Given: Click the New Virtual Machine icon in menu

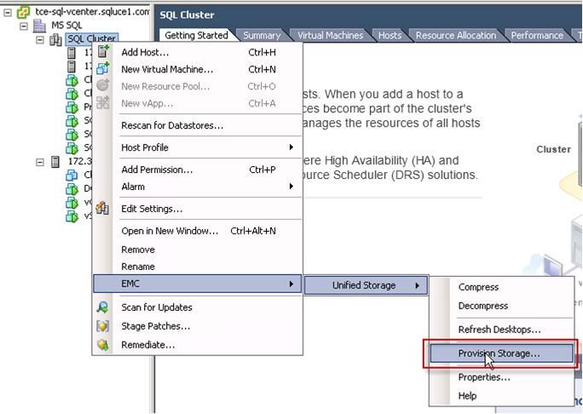Looking at the screenshot, I should click(103, 68).
